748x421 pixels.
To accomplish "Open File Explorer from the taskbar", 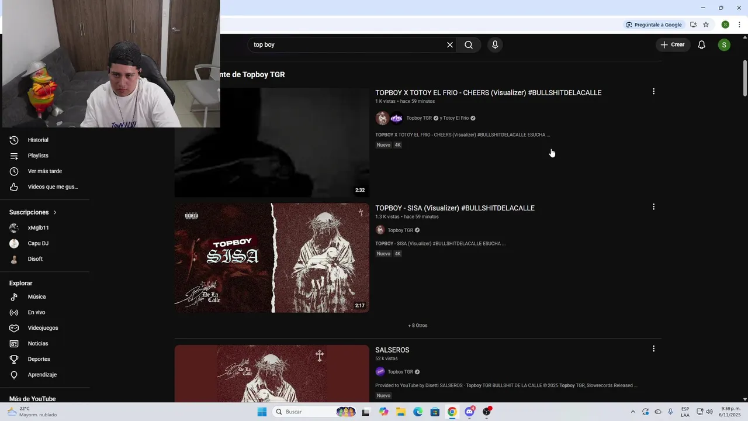I will coord(401,412).
